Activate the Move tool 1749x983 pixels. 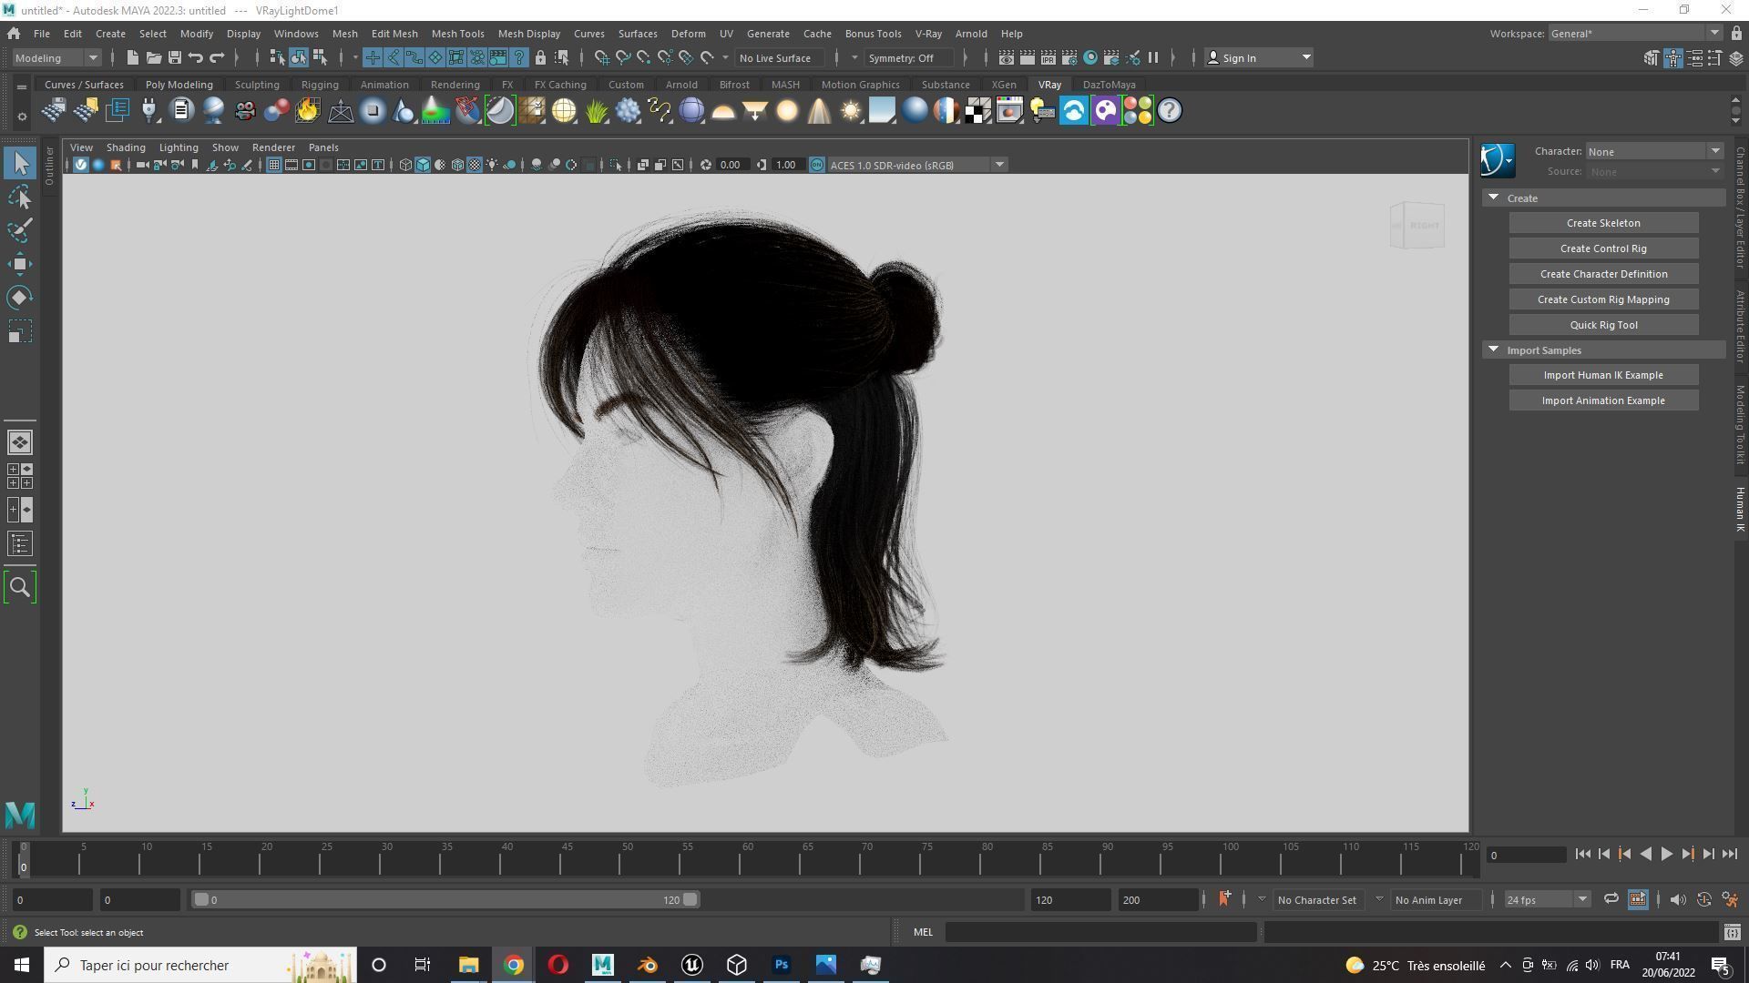(x=20, y=264)
